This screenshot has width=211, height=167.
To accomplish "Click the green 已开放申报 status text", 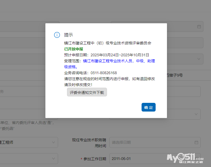I will coord(73,49).
